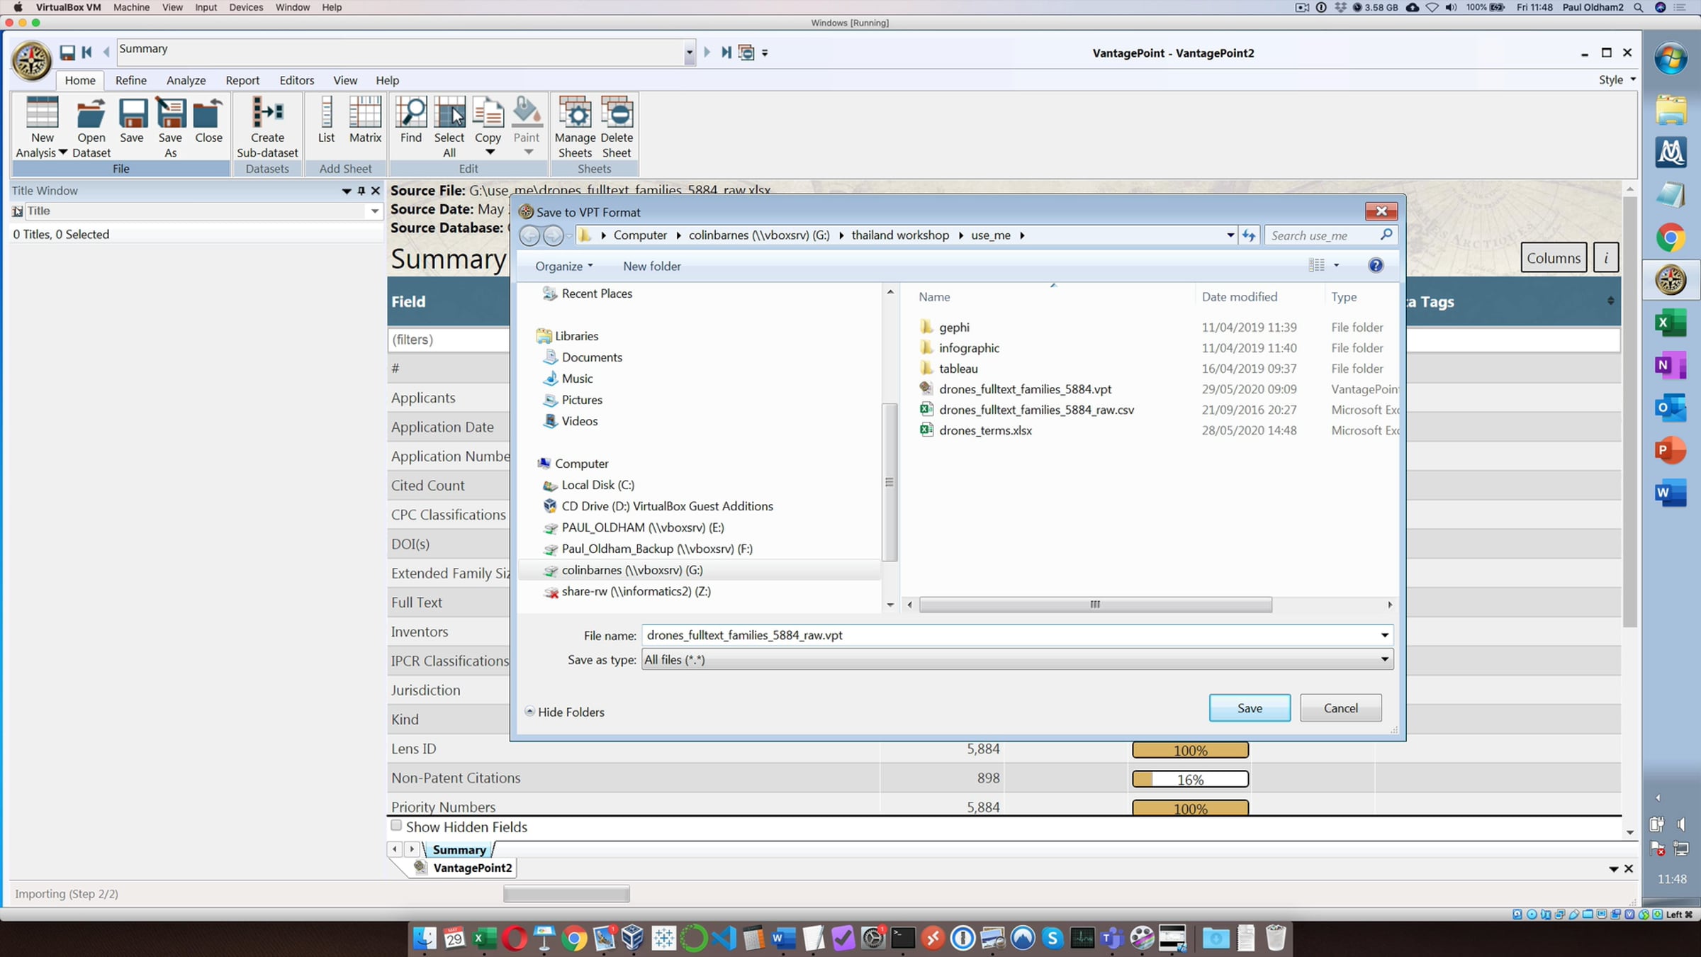Click the back arrow in the save dialog
Image resolution: width=1701 pixels, height=957 pixels.
(529, 235)
